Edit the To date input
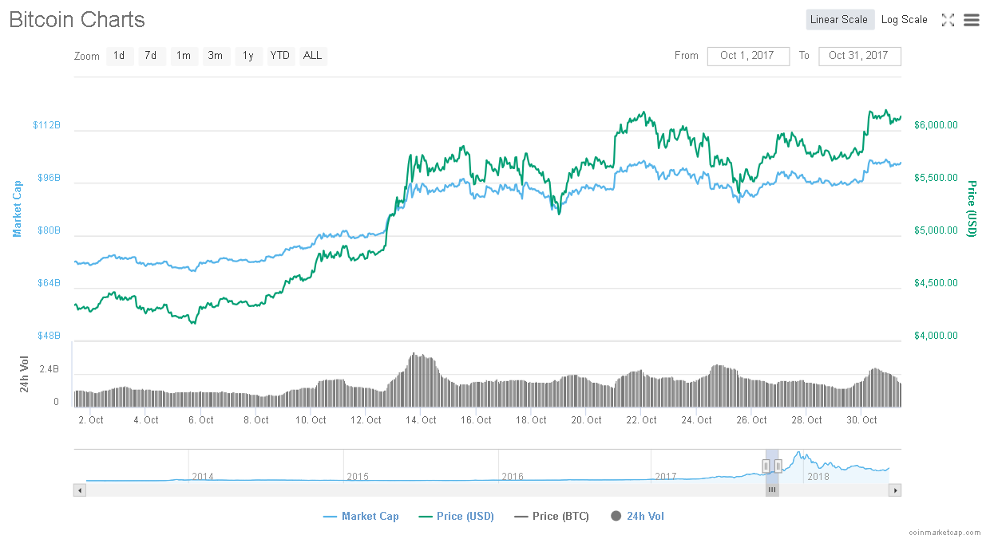The height and width of the screenshot is (539, 990). point(859,56)
